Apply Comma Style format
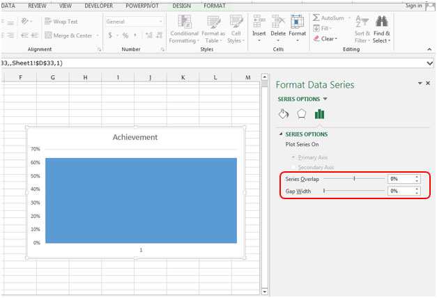Screen dimensions: 437x298 pyautogui.click(x=135, y=35)
